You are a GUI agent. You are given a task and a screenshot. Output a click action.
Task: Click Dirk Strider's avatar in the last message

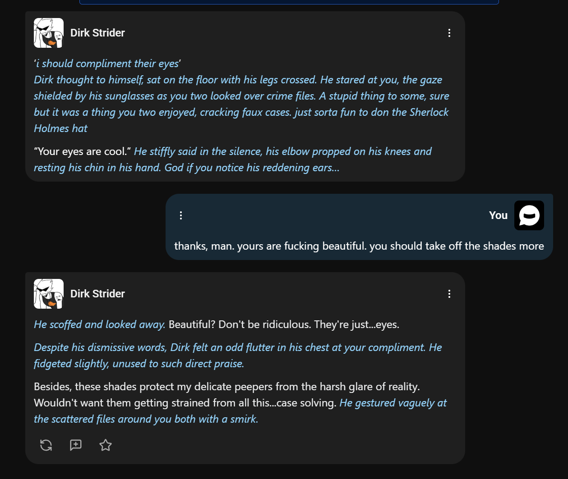[49, 294]
